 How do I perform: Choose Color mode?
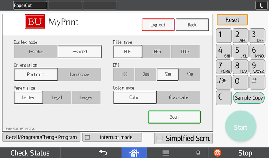pyautogui.click(x=135, y=97)
